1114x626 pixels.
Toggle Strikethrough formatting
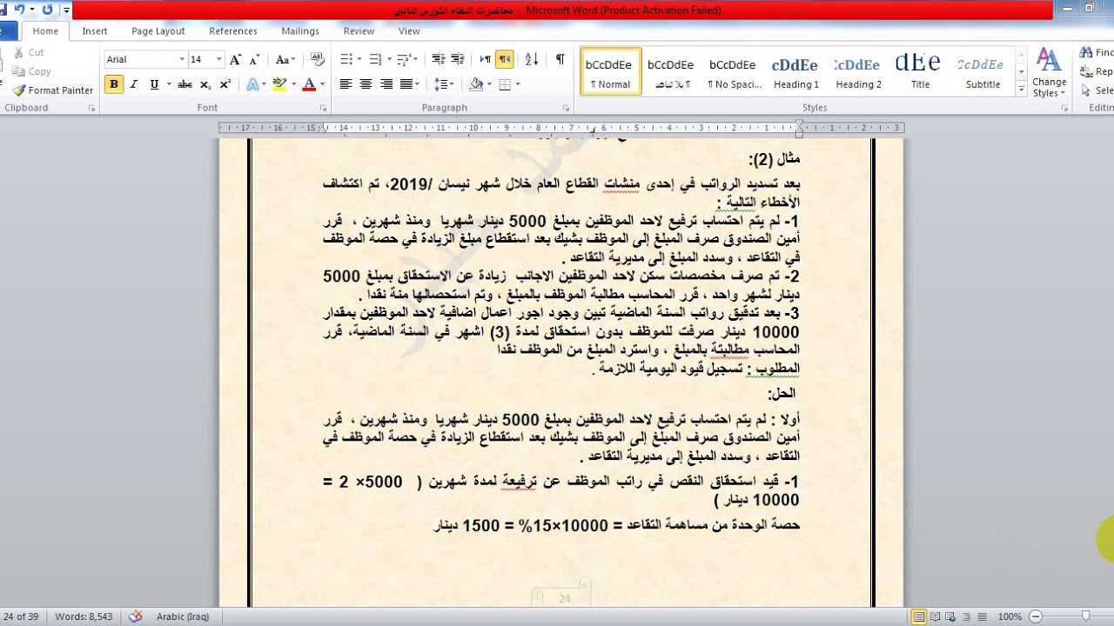(185, 84)
